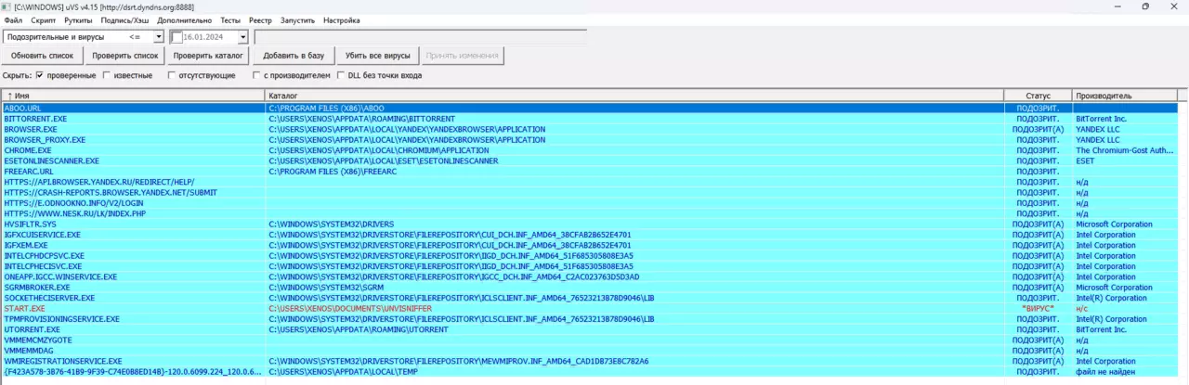Screen dimensions: 1189x385
Task: Select the BITTORRENT.EXE entry in the list
Action: tap(35, 119)
